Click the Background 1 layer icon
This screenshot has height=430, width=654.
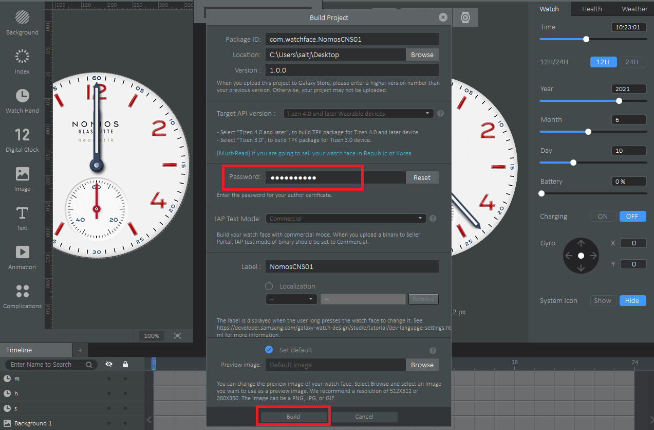click(x=7, y=423)
